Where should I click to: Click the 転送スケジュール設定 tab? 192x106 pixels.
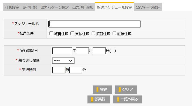click(114, 7)
